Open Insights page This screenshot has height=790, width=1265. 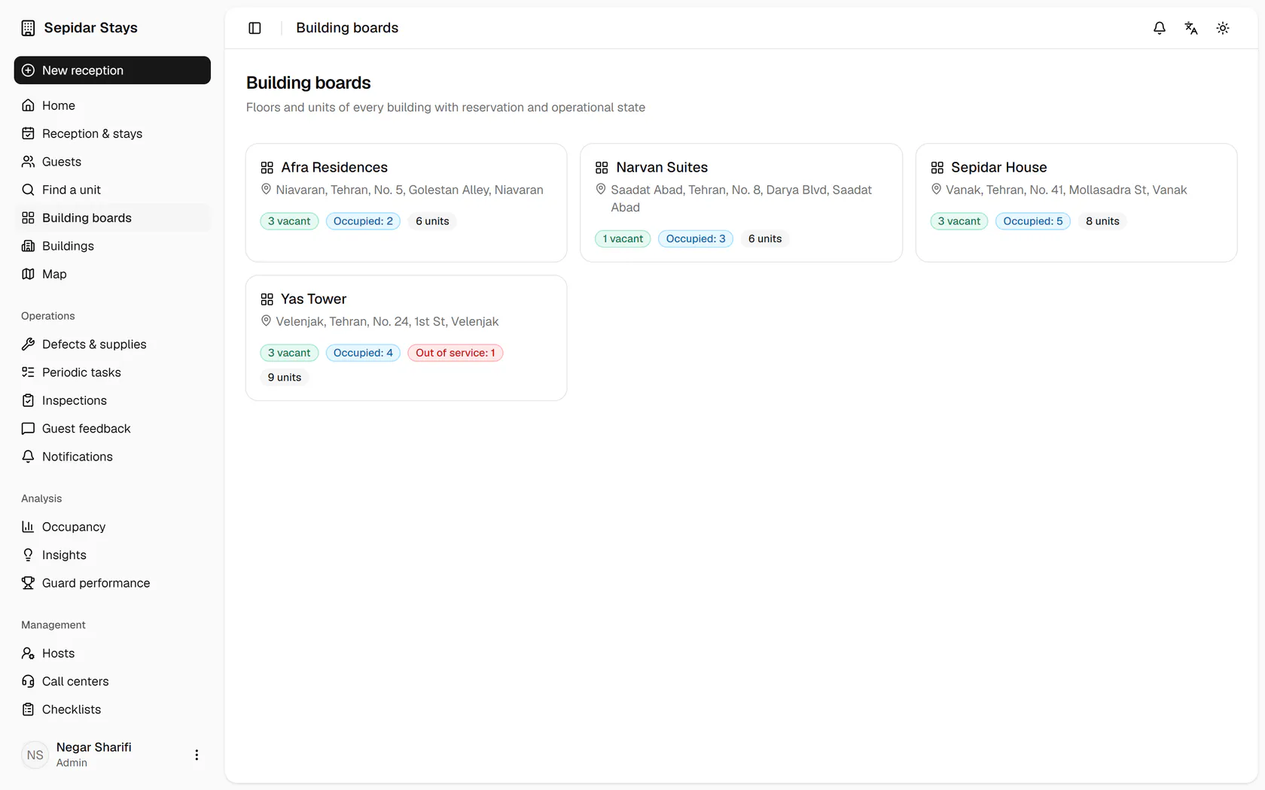[112, 555]
